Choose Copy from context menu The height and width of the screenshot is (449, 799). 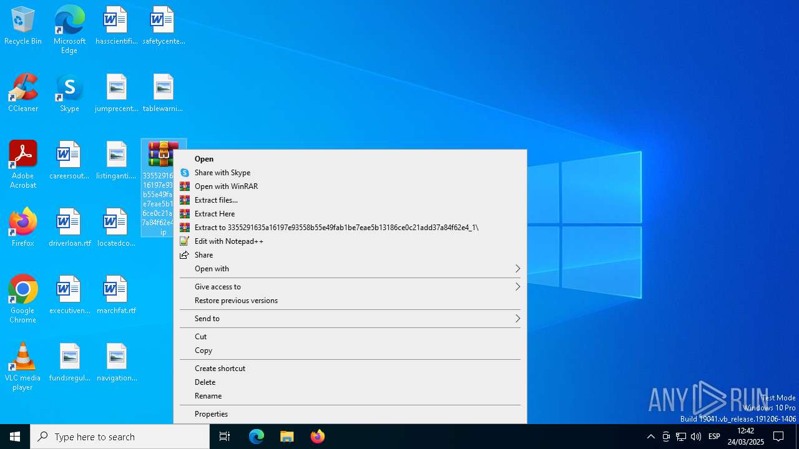(350, 350)
